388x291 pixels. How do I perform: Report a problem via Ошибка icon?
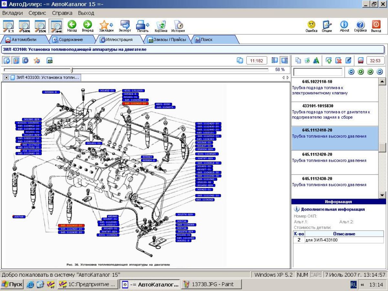(x=311, y=27)
